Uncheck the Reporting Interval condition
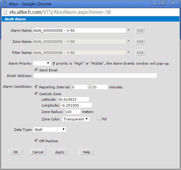 click(36, 86)
